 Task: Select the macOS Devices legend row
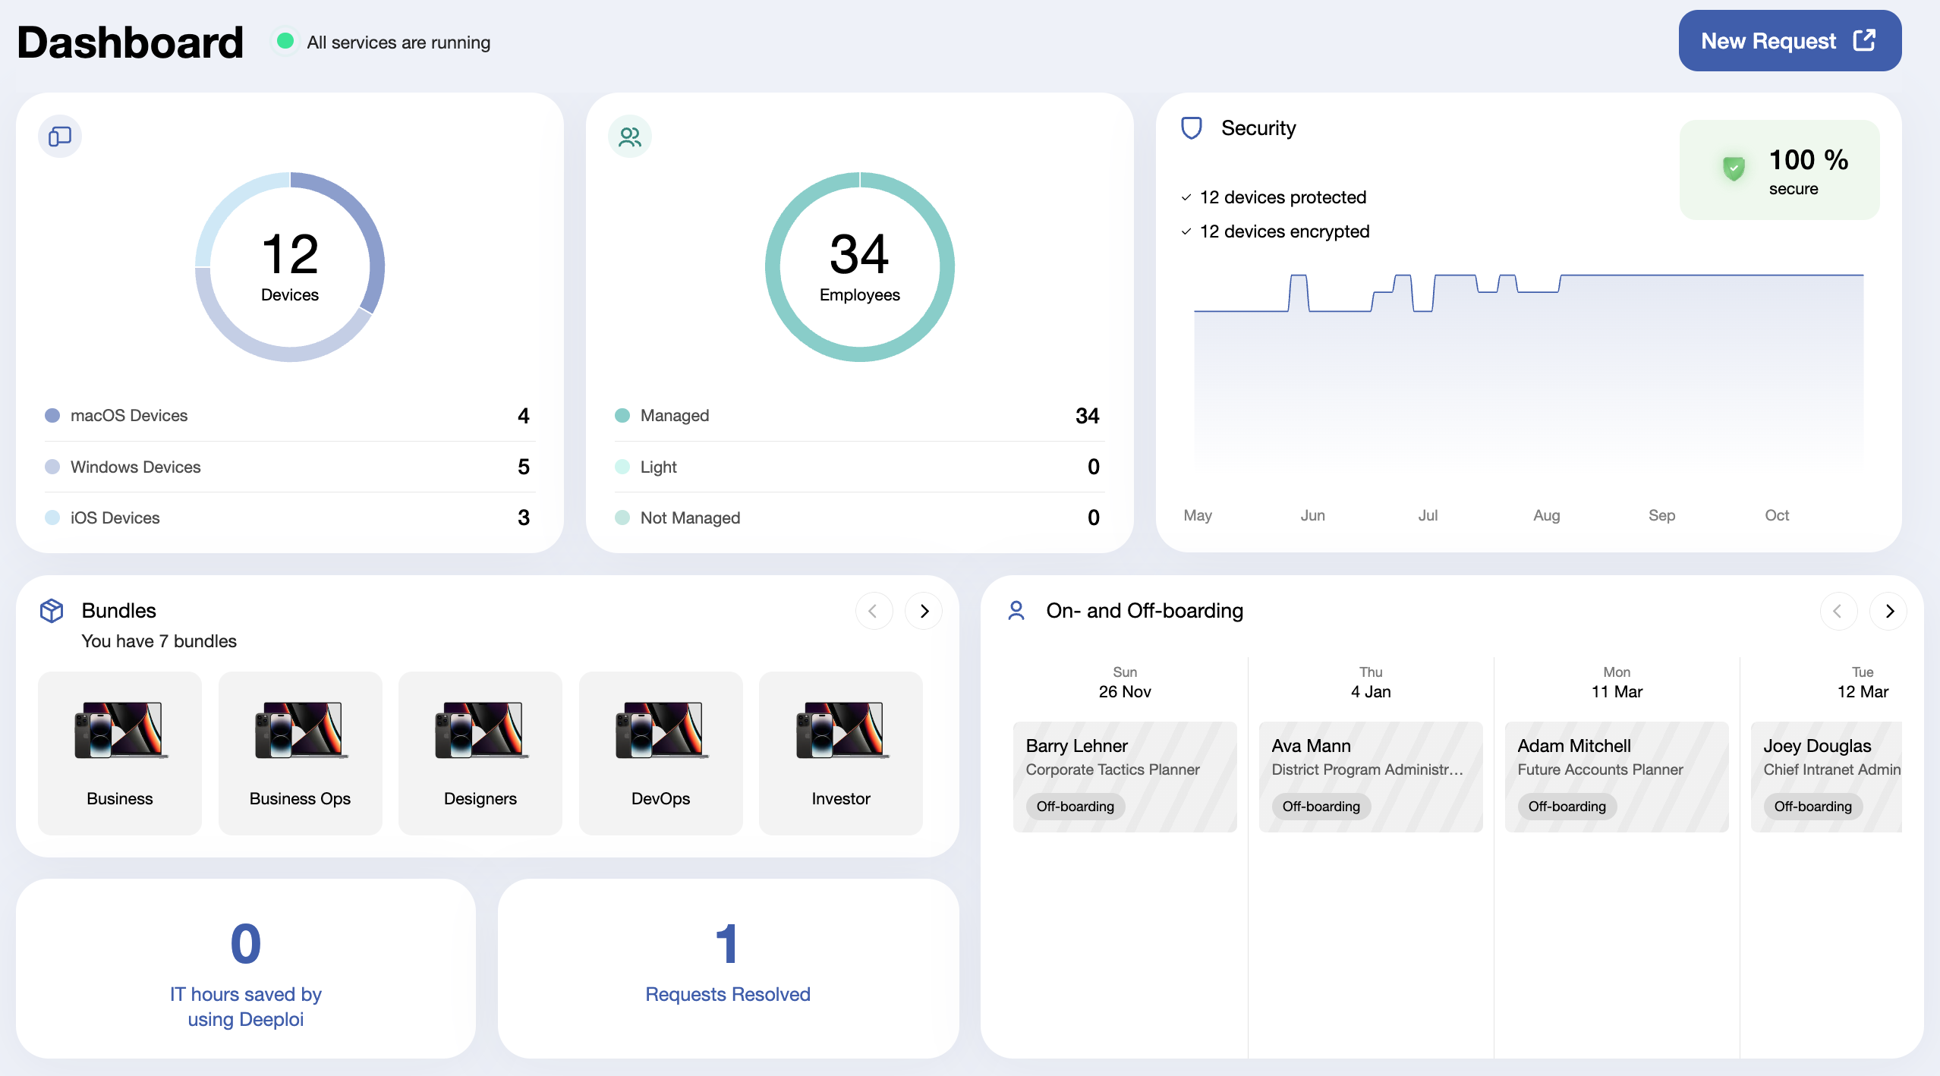coord(290,416)
